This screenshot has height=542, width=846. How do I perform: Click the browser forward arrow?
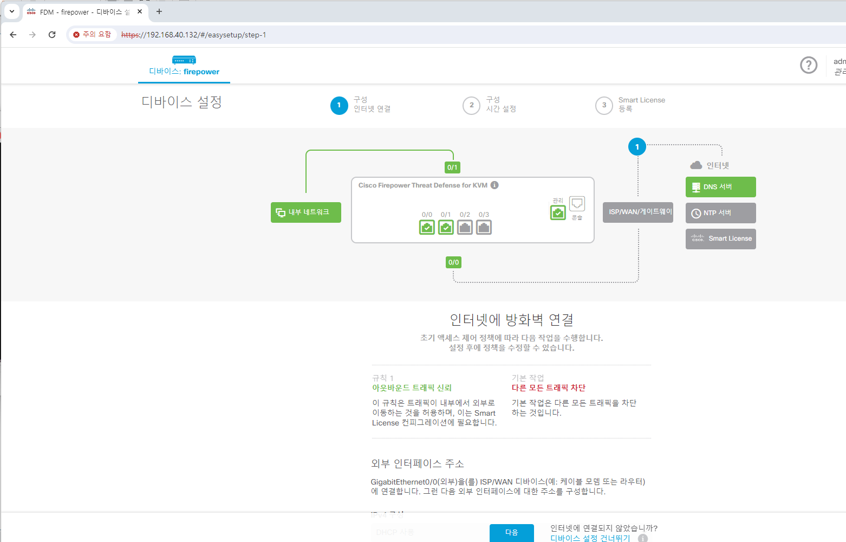click(x=32, y=35)
